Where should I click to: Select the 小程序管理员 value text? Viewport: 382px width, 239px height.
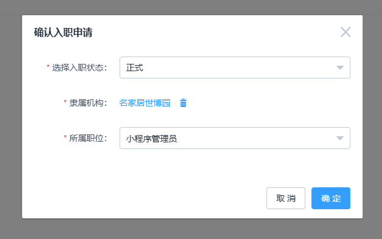pyautogui.click(x=151, y=139)
